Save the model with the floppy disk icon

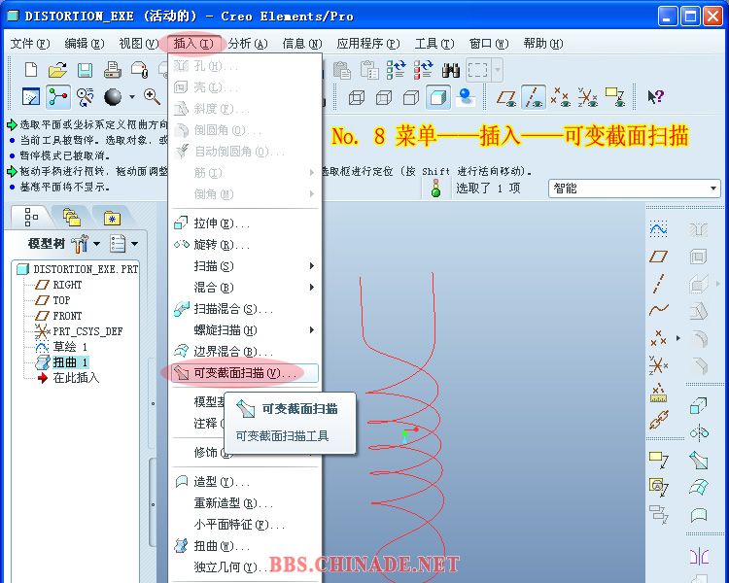85,70
